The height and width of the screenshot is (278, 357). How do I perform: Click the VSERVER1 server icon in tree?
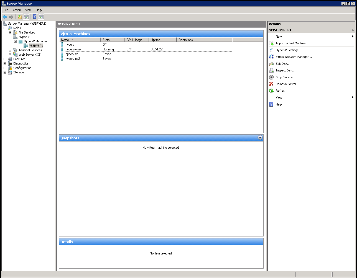coord(26,46)
